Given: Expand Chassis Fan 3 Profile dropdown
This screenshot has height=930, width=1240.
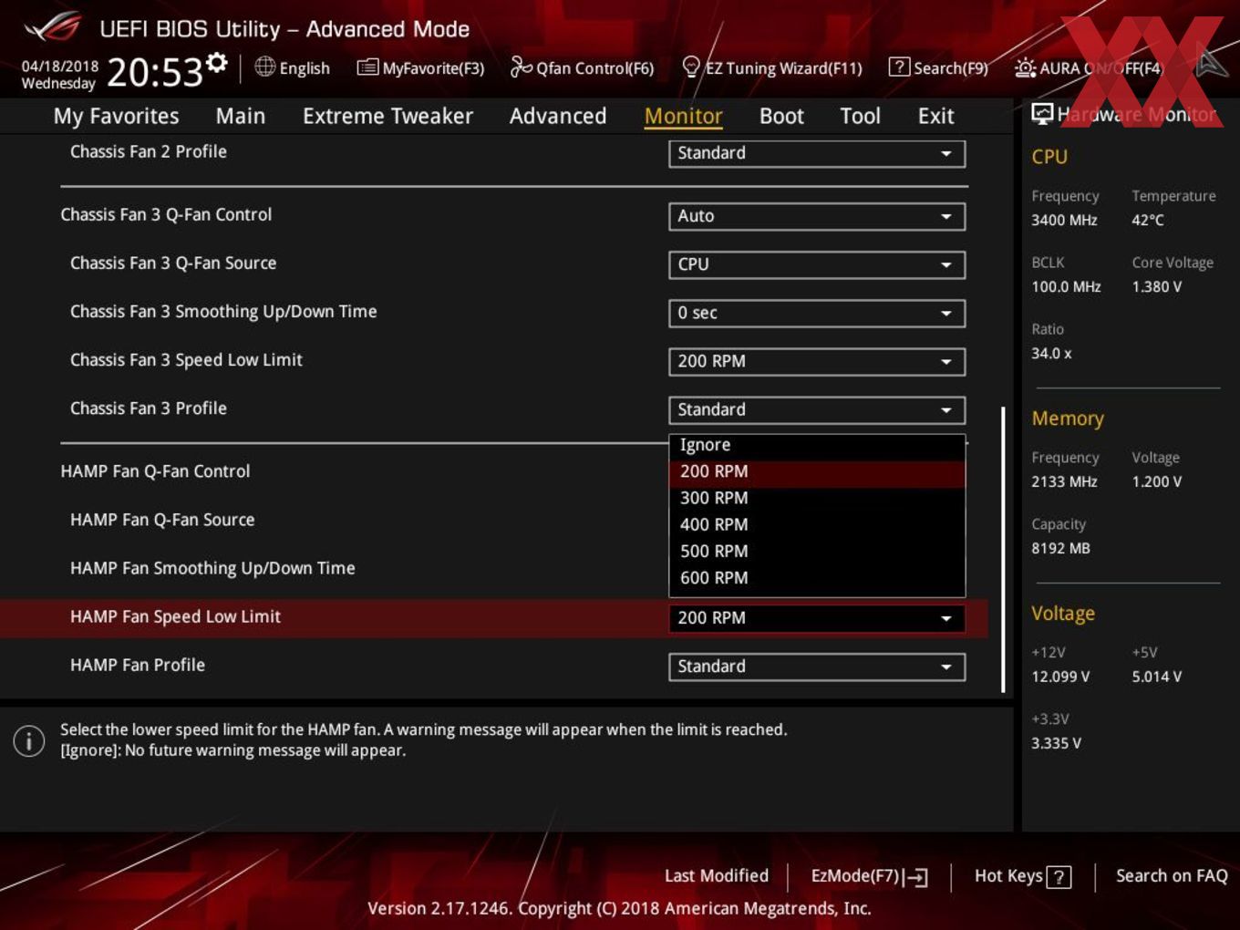Looking at the screenshot, I should (817, 409).
